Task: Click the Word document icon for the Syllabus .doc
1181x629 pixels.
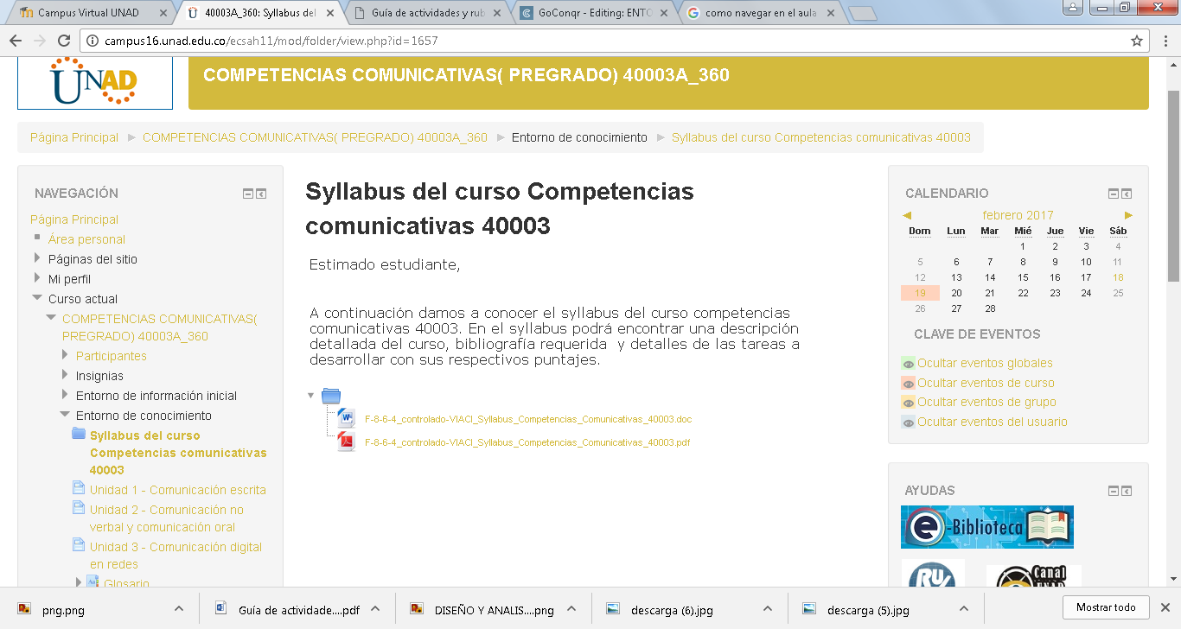Action: [346, 419]
